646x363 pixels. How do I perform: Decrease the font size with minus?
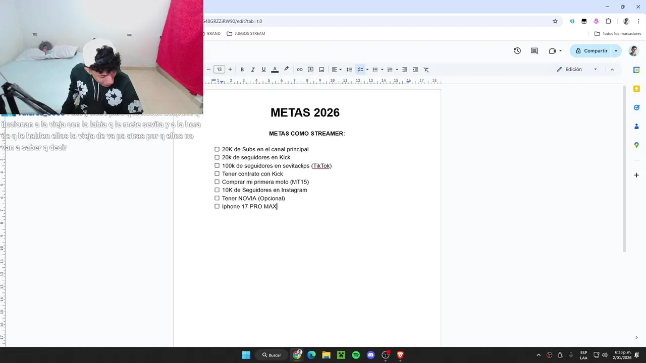point(208,70)
